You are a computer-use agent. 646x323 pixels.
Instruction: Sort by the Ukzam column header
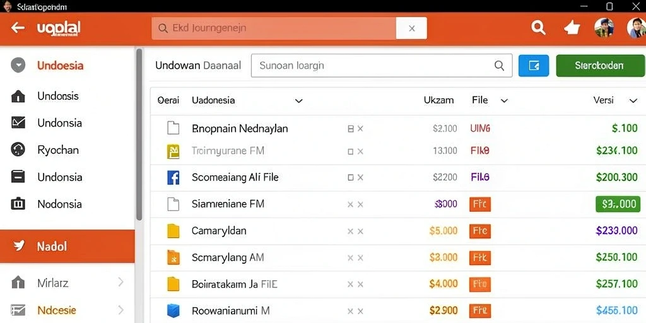point(439,100)
